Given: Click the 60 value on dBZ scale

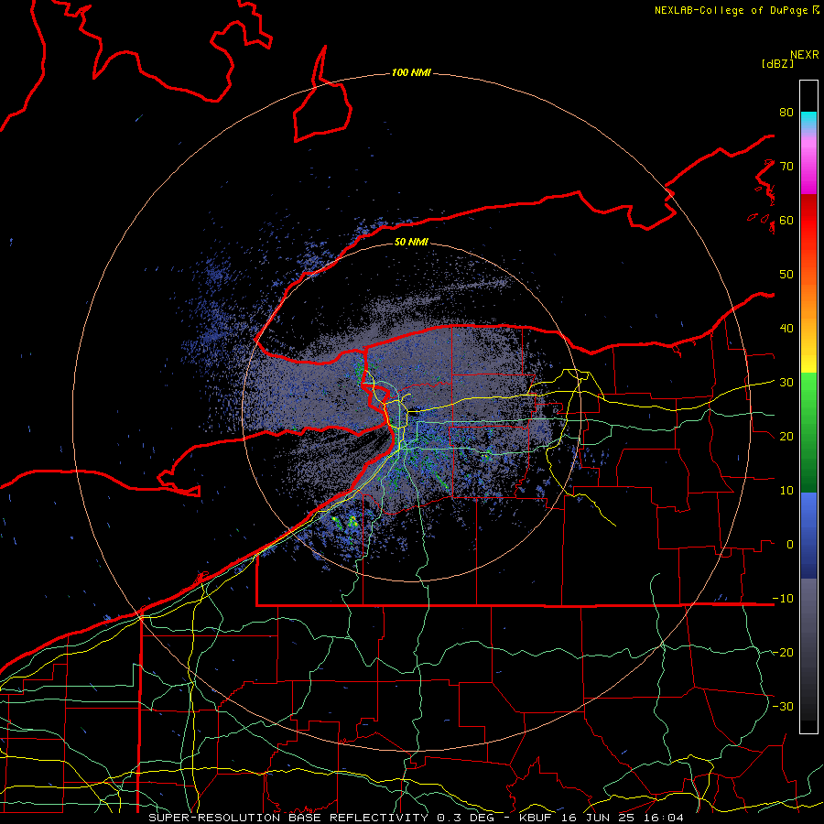Looking at the screenshot, I should point(786,220).
